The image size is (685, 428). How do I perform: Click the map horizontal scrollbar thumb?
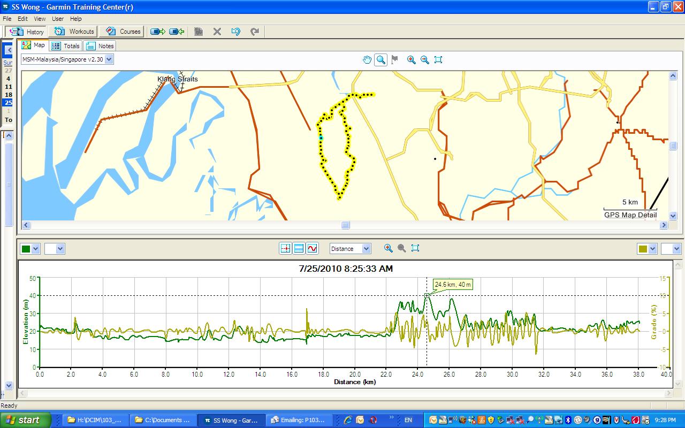(346, 225)
